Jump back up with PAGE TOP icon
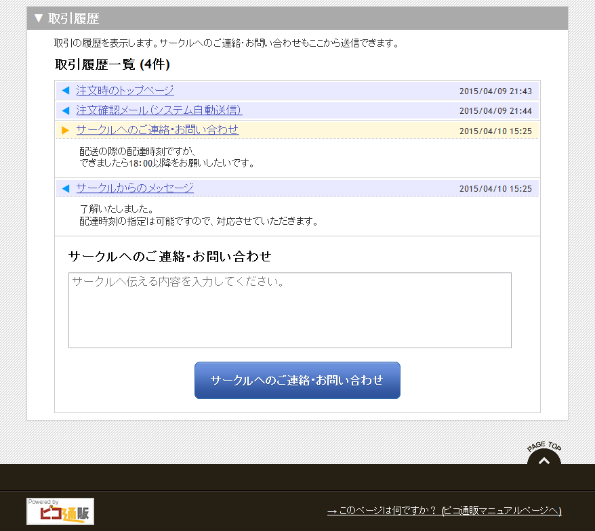 pyautogui.click(x=543, y=458)
